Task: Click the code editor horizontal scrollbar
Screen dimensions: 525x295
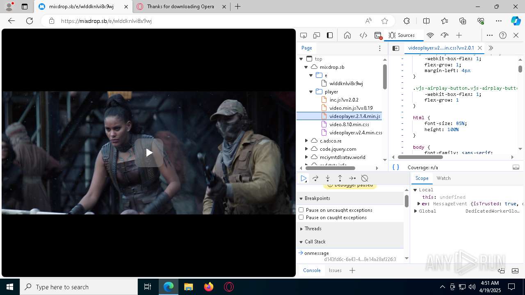Action: click(420, 157)
